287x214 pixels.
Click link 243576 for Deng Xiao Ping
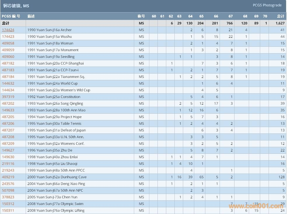click(x=8, y=184)
